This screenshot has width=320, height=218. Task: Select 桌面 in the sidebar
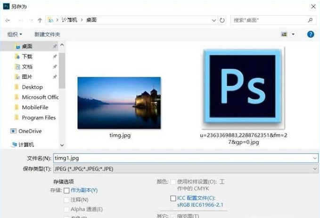click(x=27, y=46)
